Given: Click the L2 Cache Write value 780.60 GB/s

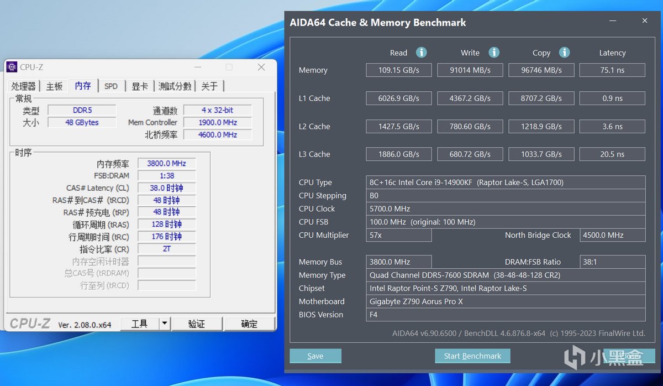Looking at the screenshot, I should 470,127.
